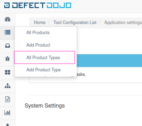This screenshot has width=142, height=126.
Task: Open the Engagements inbox icon in sidebar
Action: click(x=8, y=46)
